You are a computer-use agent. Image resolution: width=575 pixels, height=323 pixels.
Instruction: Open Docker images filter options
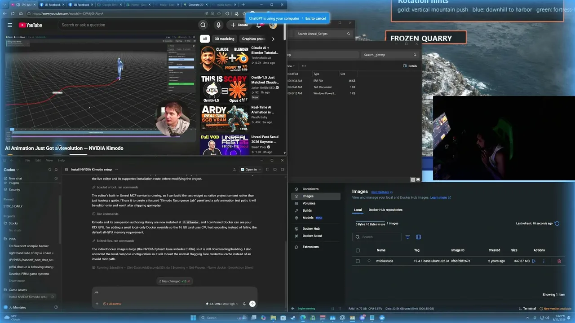pyautogui.click(x=407, y=237)
